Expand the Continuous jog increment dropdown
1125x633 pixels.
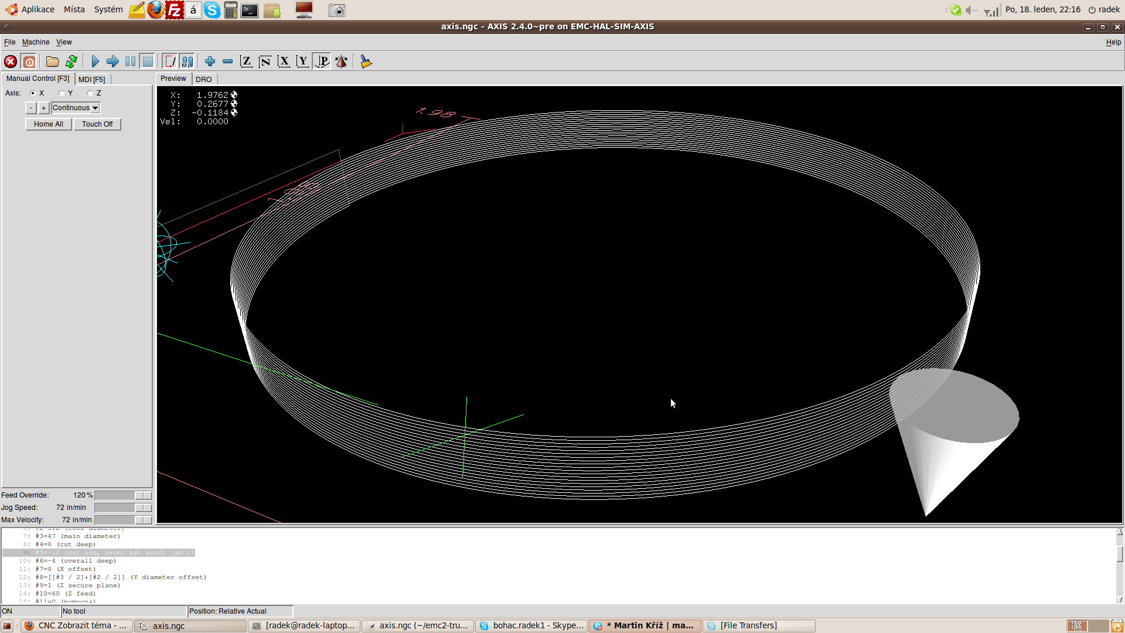coord(95,108)
